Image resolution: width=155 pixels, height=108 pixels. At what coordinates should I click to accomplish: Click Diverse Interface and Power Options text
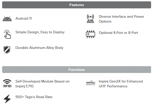click(x=121, y=19)
